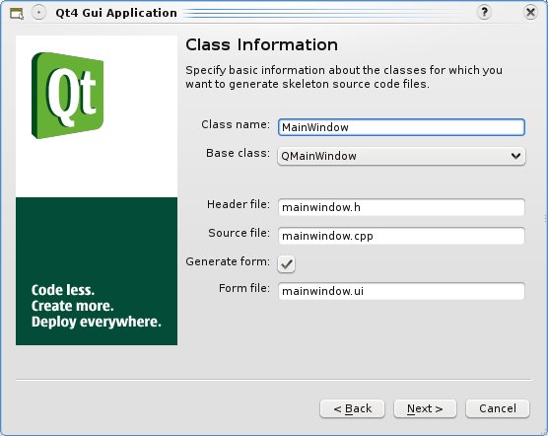Click the Base class dropdown arrow
The width and height of the screenshot is (548, 436).
(x=515, y=156)
